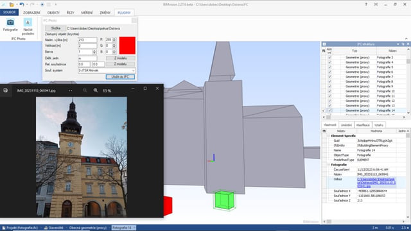This screenshot has width=411, height=231.
Task: Click Projekt breadcrumb in status bar
Action: coord(20,228)
